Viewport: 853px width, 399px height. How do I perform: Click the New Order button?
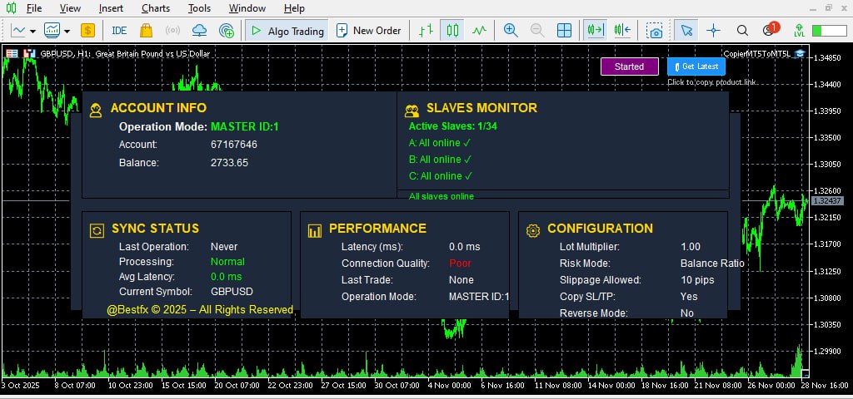pos(369,31)
